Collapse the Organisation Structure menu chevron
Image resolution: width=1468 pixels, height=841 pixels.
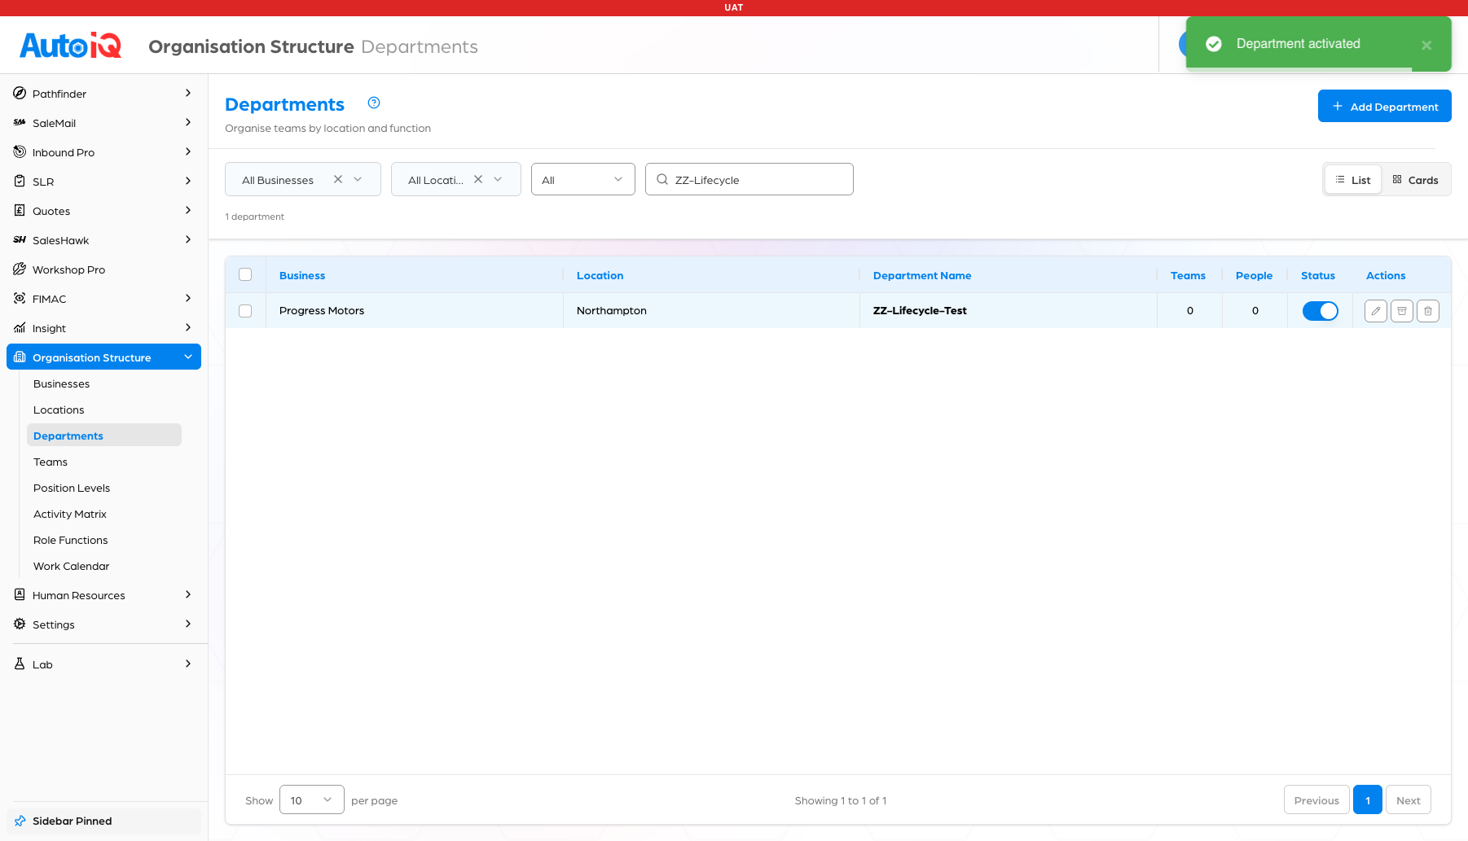[x=188, y=357]
